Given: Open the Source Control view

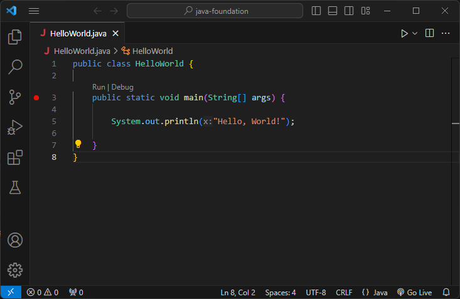Looking at the screenshot, I should 15,97.
